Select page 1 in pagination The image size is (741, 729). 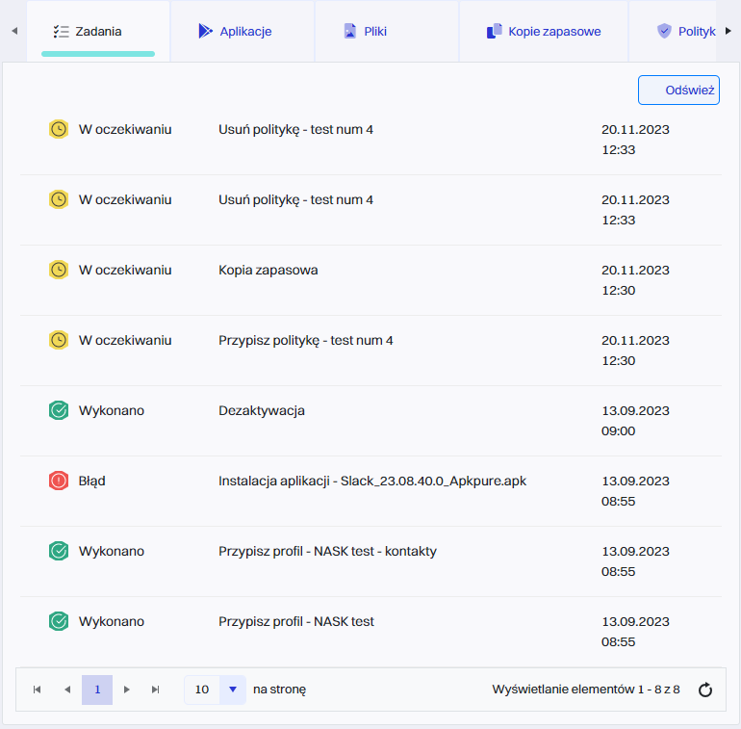97,690
